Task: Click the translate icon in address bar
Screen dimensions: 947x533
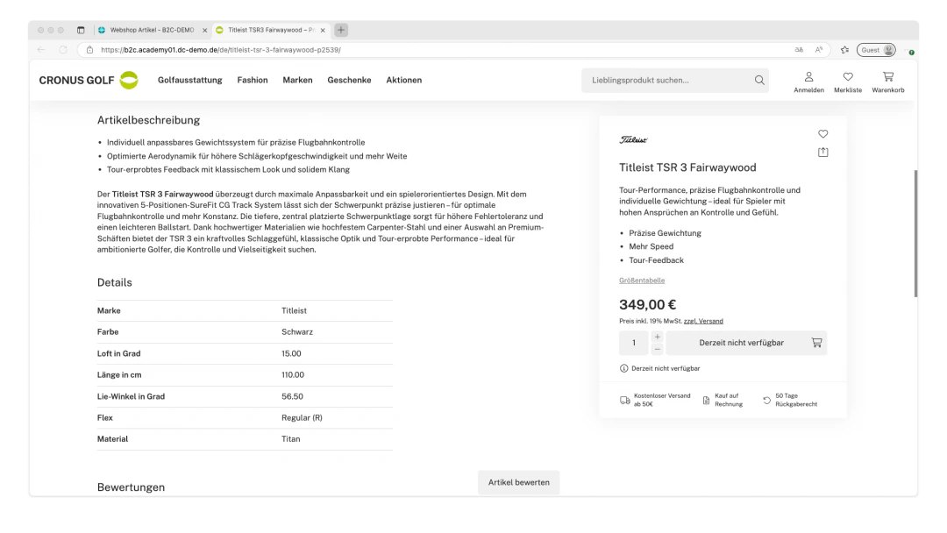Action: [x=799, y=50]
